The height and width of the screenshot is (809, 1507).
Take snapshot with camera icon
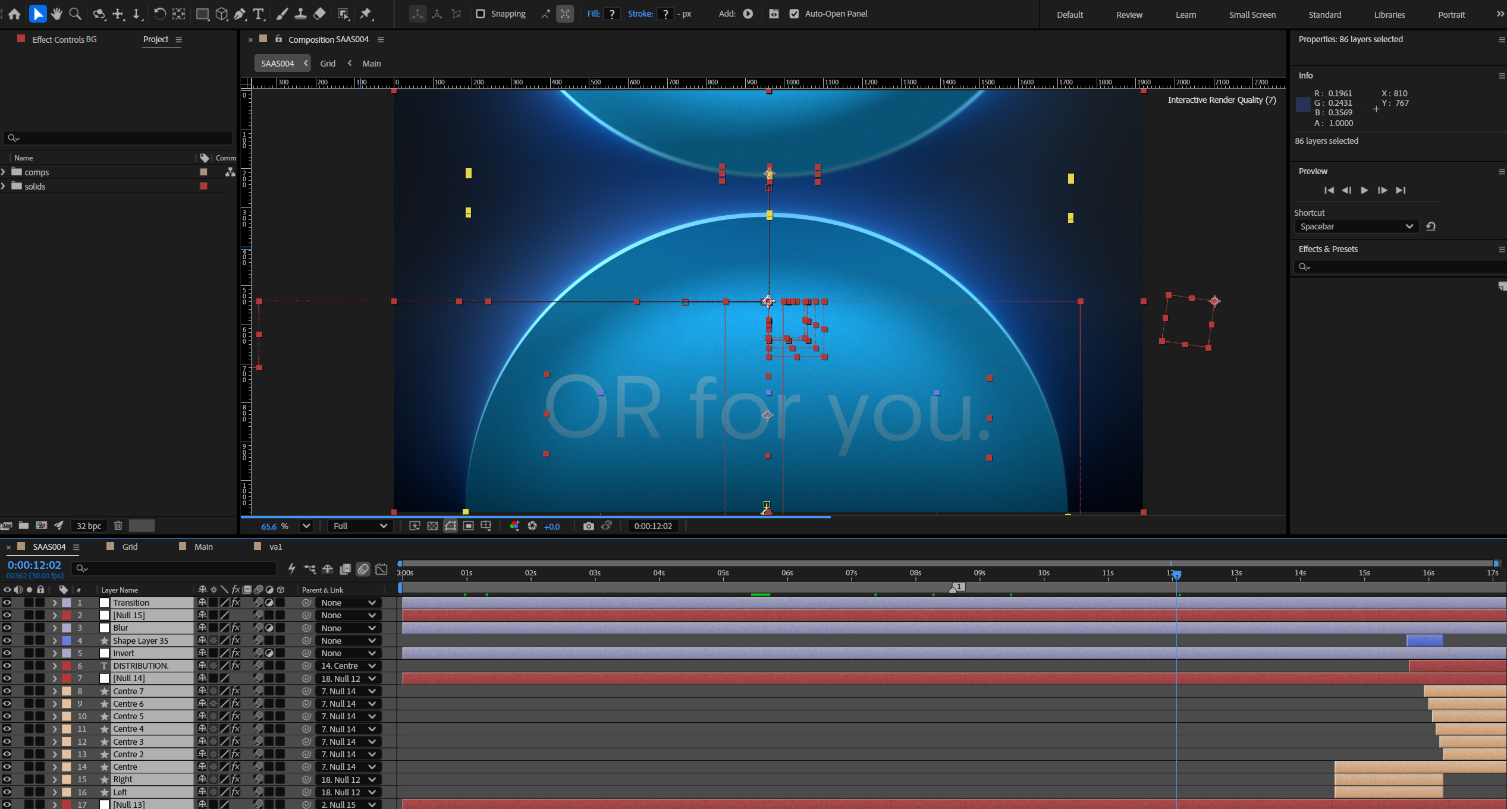click(588, 526)
